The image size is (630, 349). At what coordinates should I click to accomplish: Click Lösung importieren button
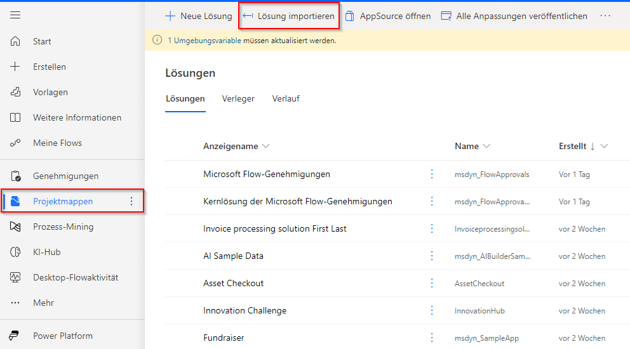[x=288, y=16]
